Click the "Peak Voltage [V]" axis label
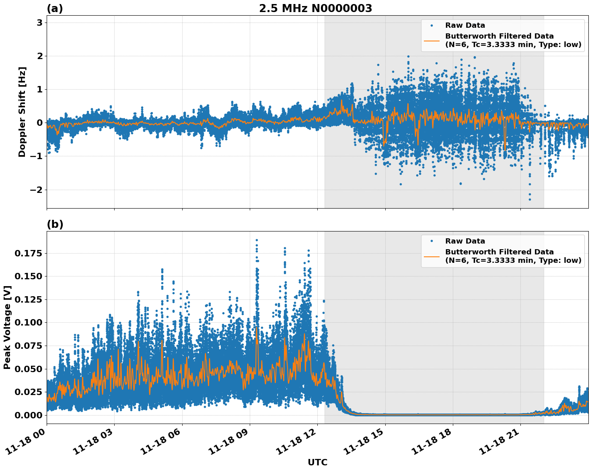 coord(7,327)
